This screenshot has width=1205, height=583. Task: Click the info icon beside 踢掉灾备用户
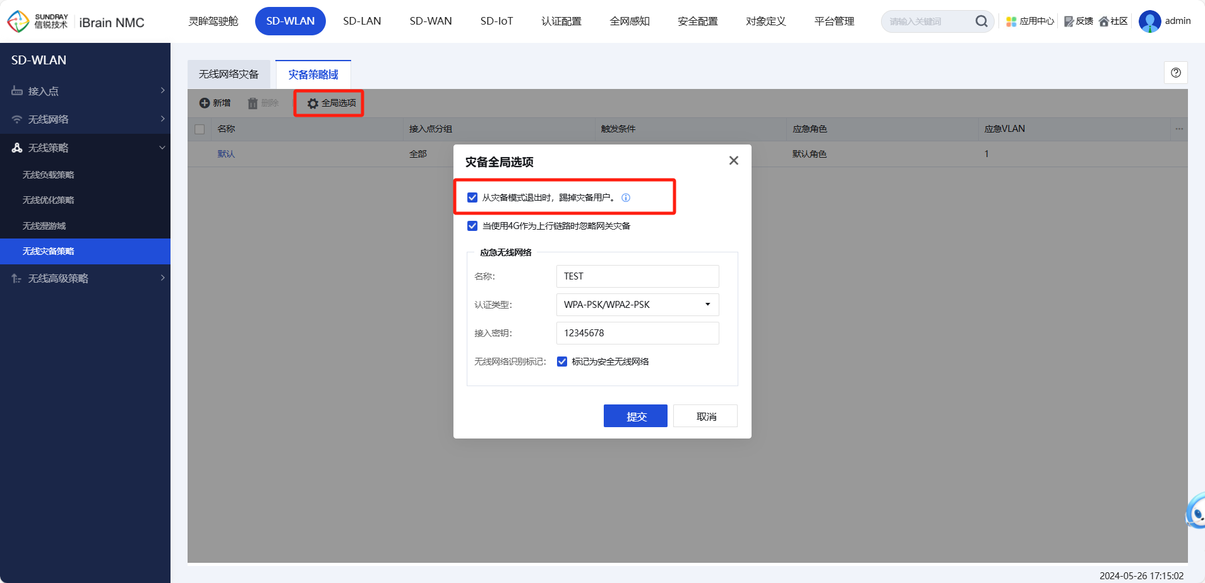coord(626,197)
